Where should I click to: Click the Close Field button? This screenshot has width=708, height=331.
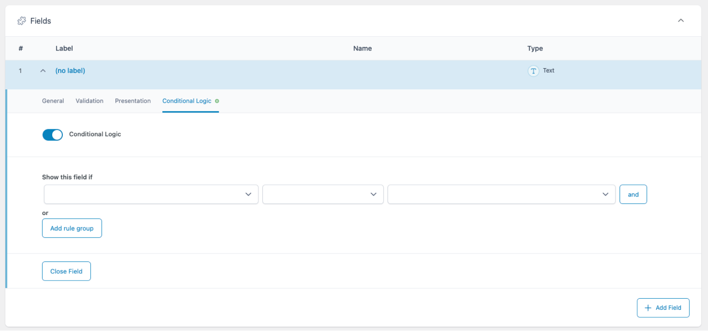[66, 271]
